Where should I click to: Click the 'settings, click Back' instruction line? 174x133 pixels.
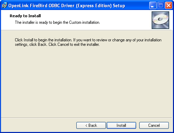click(57, 44)
